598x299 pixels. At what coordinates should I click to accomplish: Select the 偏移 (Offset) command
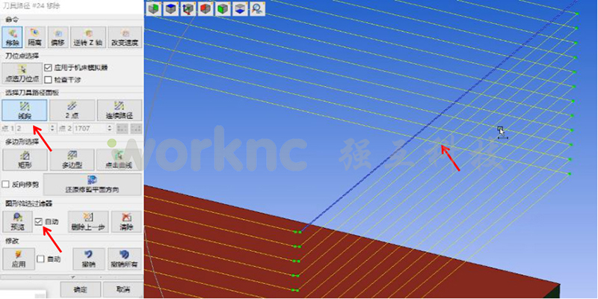(58, 37)
